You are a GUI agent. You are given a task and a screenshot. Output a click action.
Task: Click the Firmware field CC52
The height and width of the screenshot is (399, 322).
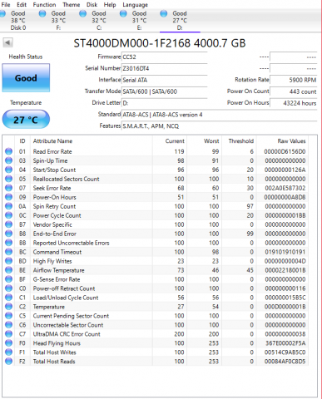[165, 57]
